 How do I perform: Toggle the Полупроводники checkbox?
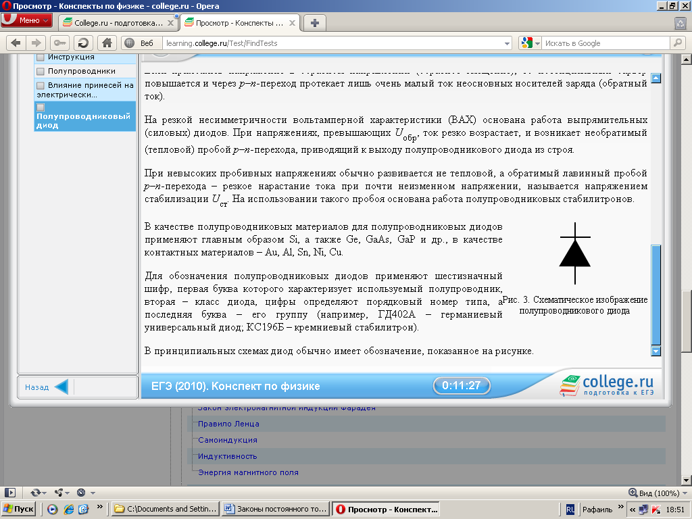[x=41, y=71]
